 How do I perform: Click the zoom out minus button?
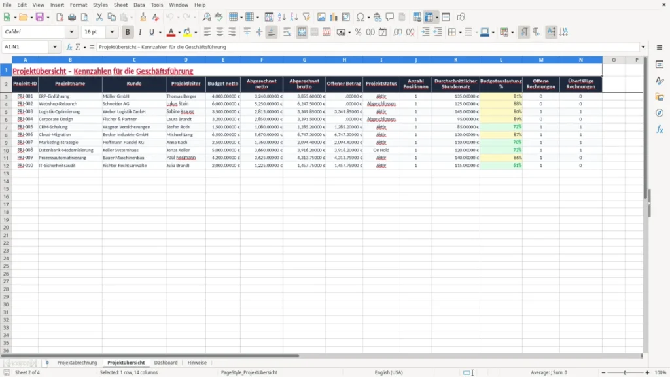(603, 372)
